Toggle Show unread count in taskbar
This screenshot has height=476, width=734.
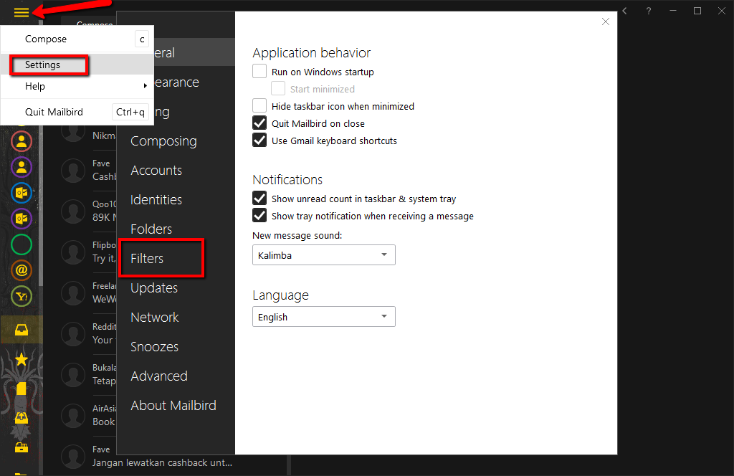coord(259,199)
